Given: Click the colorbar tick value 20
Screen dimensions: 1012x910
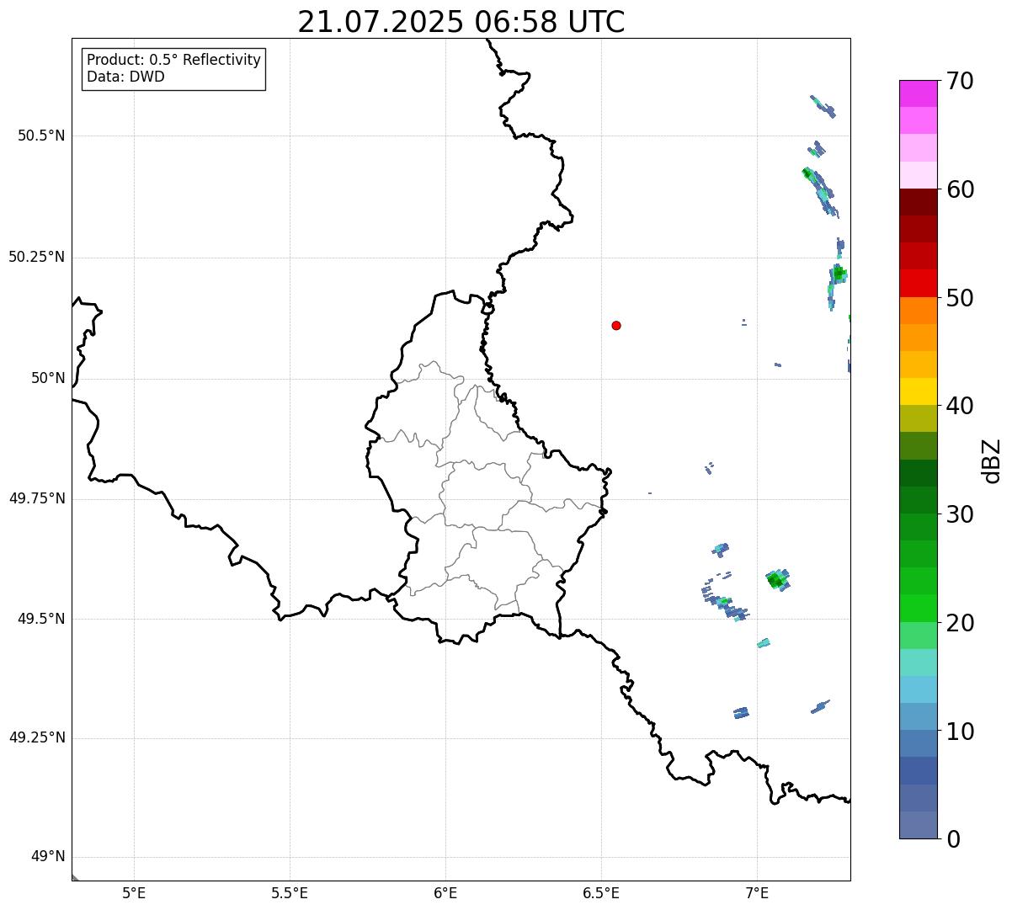Looking at the screenshot, I should click(960, 623).
